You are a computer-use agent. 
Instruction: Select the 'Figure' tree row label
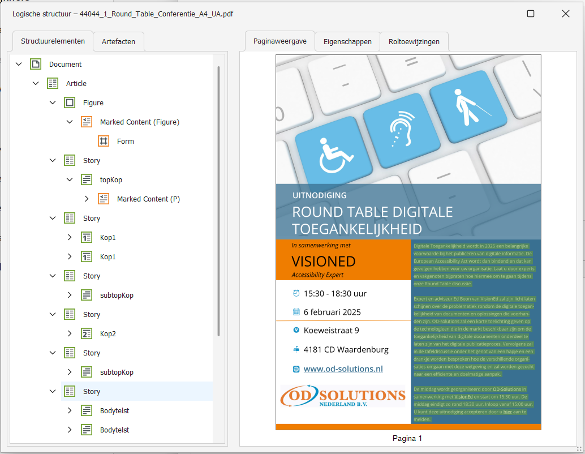coord(93,102)
